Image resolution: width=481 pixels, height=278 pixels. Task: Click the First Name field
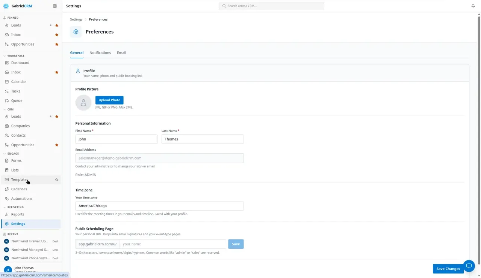tap(116, 139)
